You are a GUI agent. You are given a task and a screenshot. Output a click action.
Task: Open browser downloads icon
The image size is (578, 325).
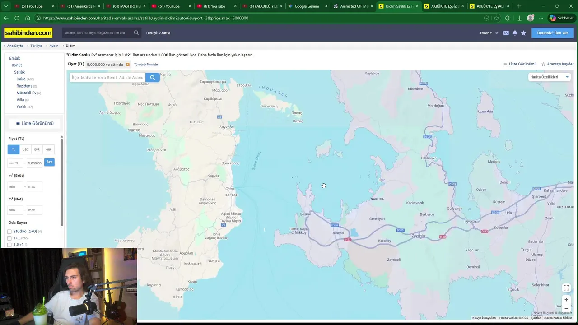519,18
